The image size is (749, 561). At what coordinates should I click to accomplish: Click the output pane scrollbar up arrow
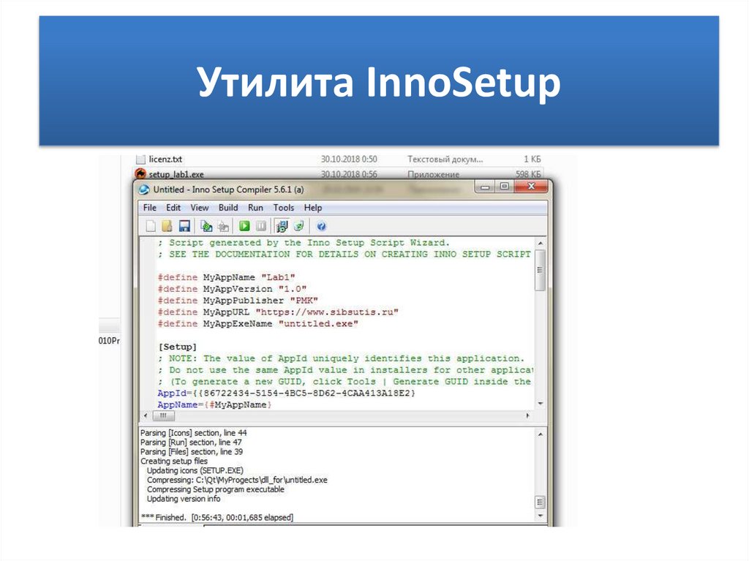(541, 434)
